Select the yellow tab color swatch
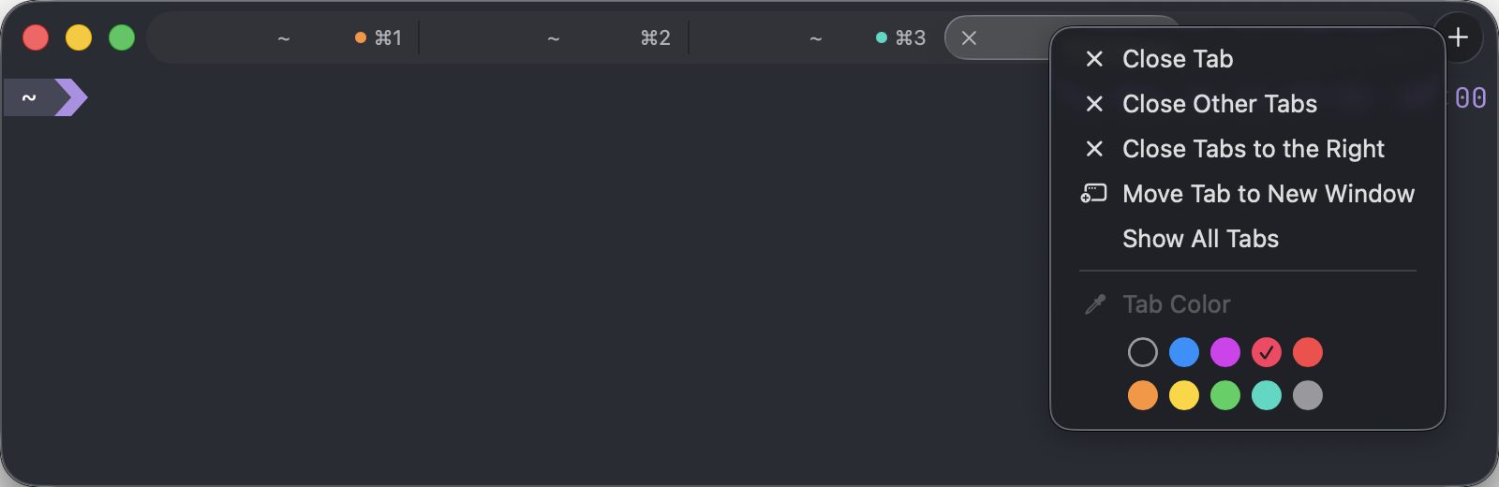The image size is (1499, 487). [x=1184, y=395]
